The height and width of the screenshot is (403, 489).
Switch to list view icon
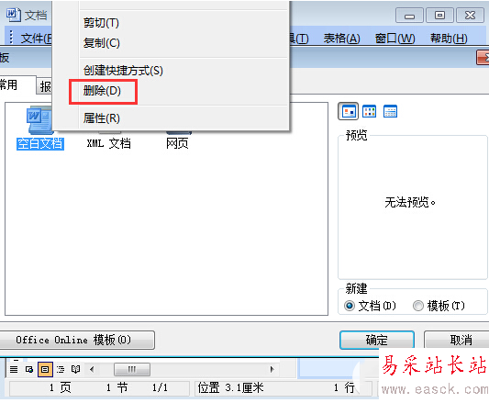point(369,111)
